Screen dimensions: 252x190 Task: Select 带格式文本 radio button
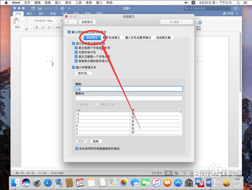click(97, 105)
